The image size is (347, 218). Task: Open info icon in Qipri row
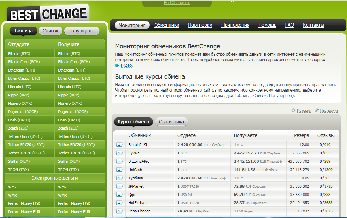click(119, 195)
